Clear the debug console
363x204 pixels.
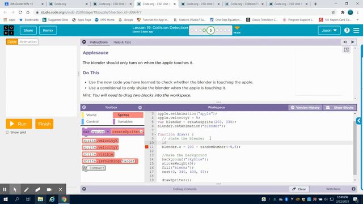299,189
